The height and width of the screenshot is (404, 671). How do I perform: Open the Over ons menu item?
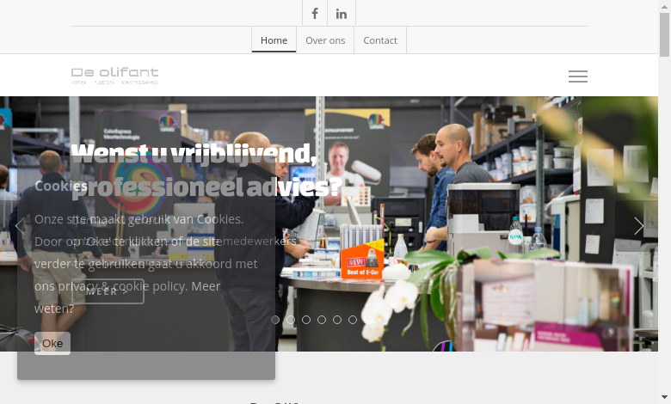(x=325, y=40)
